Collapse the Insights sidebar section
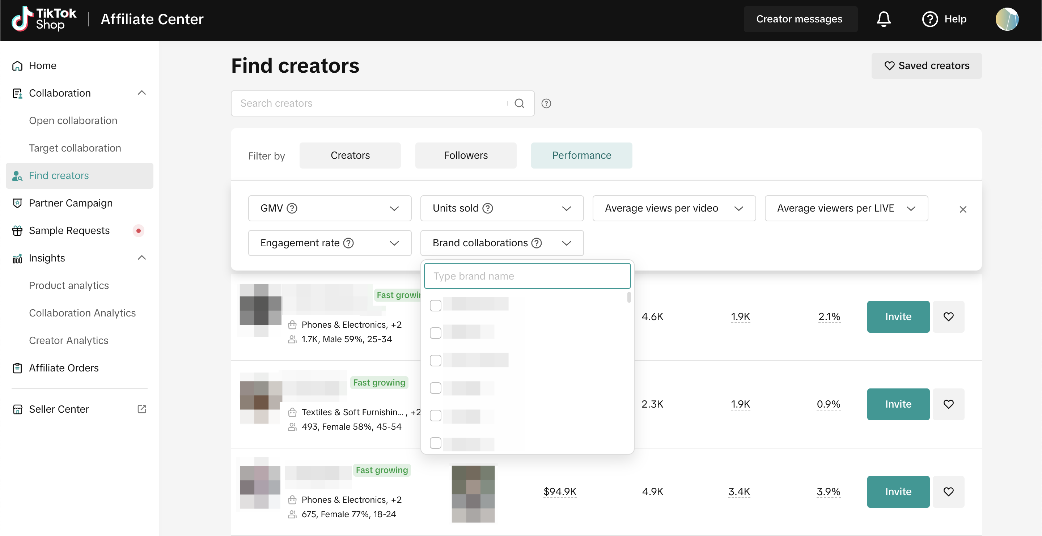This screenshot has width=1042, height=536. click(141, 258)
